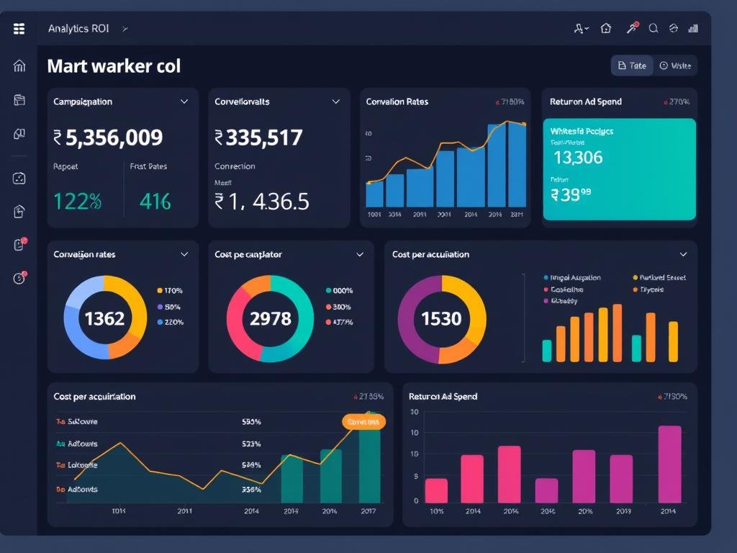The height and width of the screenshot is (553, 737).
Task: Open the grid menu icon at sidebar top
Action: click(x=19, y=29)
